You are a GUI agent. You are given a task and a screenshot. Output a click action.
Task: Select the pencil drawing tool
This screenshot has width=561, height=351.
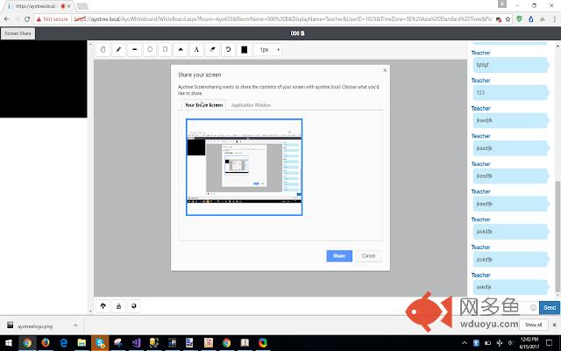coord(119,50)
